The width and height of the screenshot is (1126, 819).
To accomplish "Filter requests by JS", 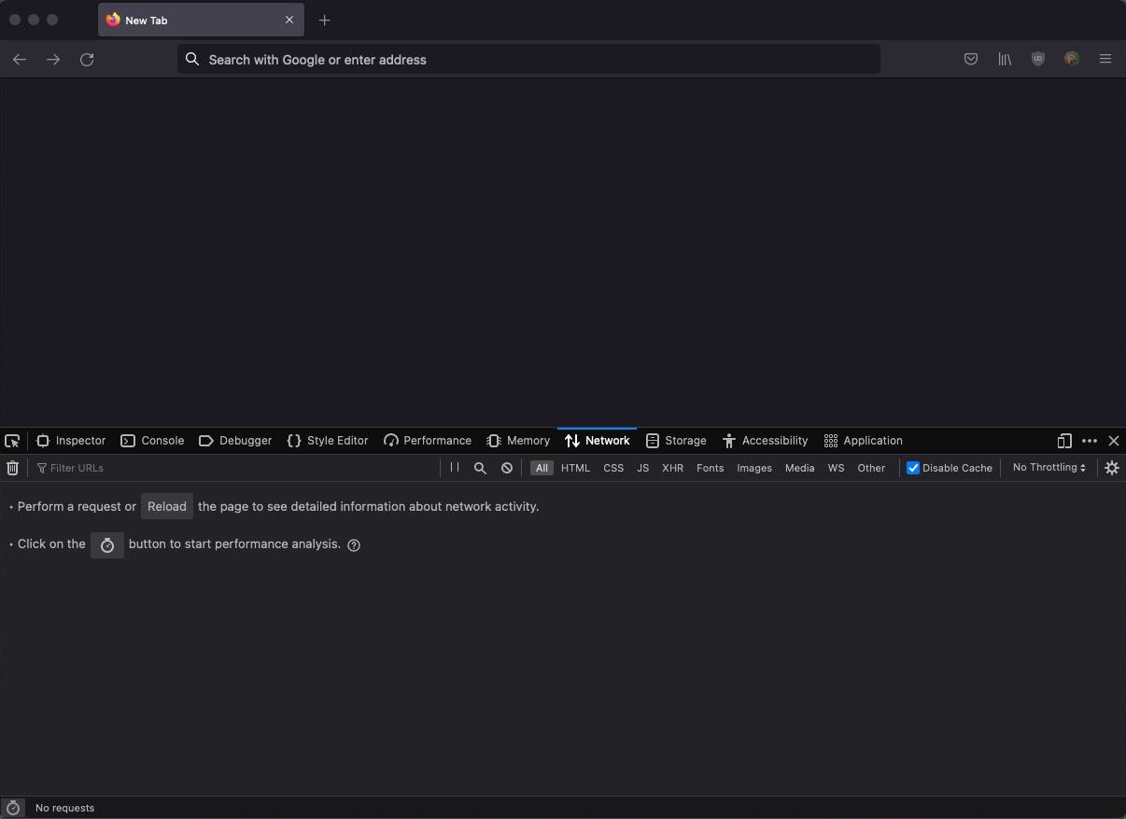I will pyautogui.click(x=642, y=468).
